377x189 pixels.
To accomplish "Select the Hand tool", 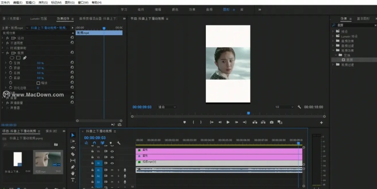I will click(73, 173).
